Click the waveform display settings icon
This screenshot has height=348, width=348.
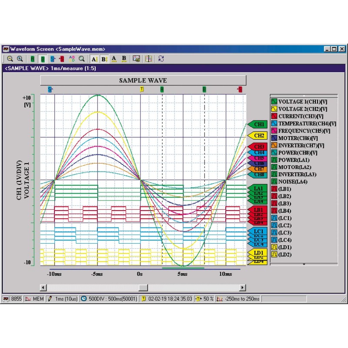point(136,59)
